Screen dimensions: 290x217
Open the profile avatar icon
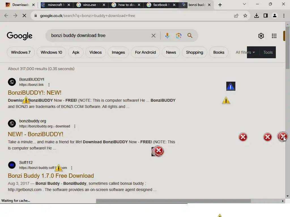275,16
